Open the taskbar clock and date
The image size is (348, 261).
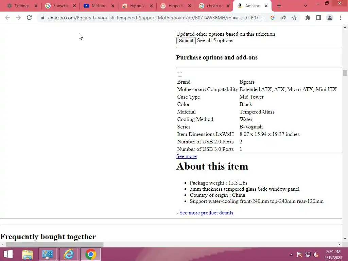(x=333, y=255)
